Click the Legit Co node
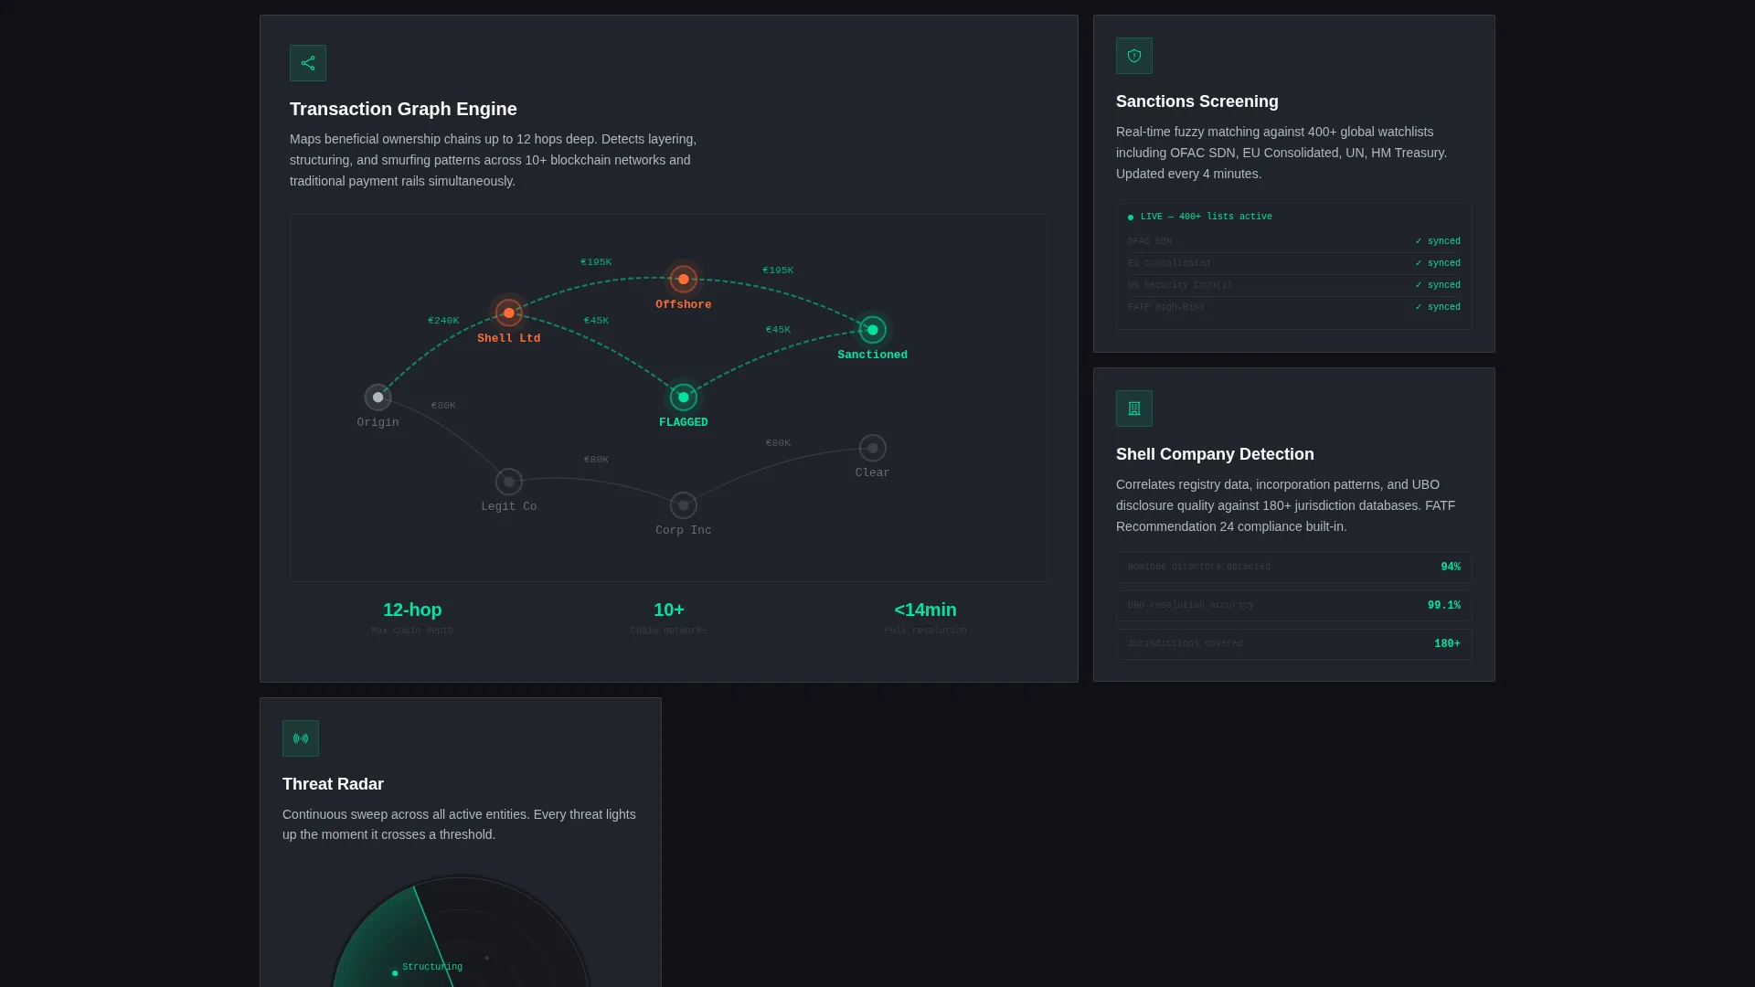The width and height of the screenshot is (1755, 987). [509, 482]
